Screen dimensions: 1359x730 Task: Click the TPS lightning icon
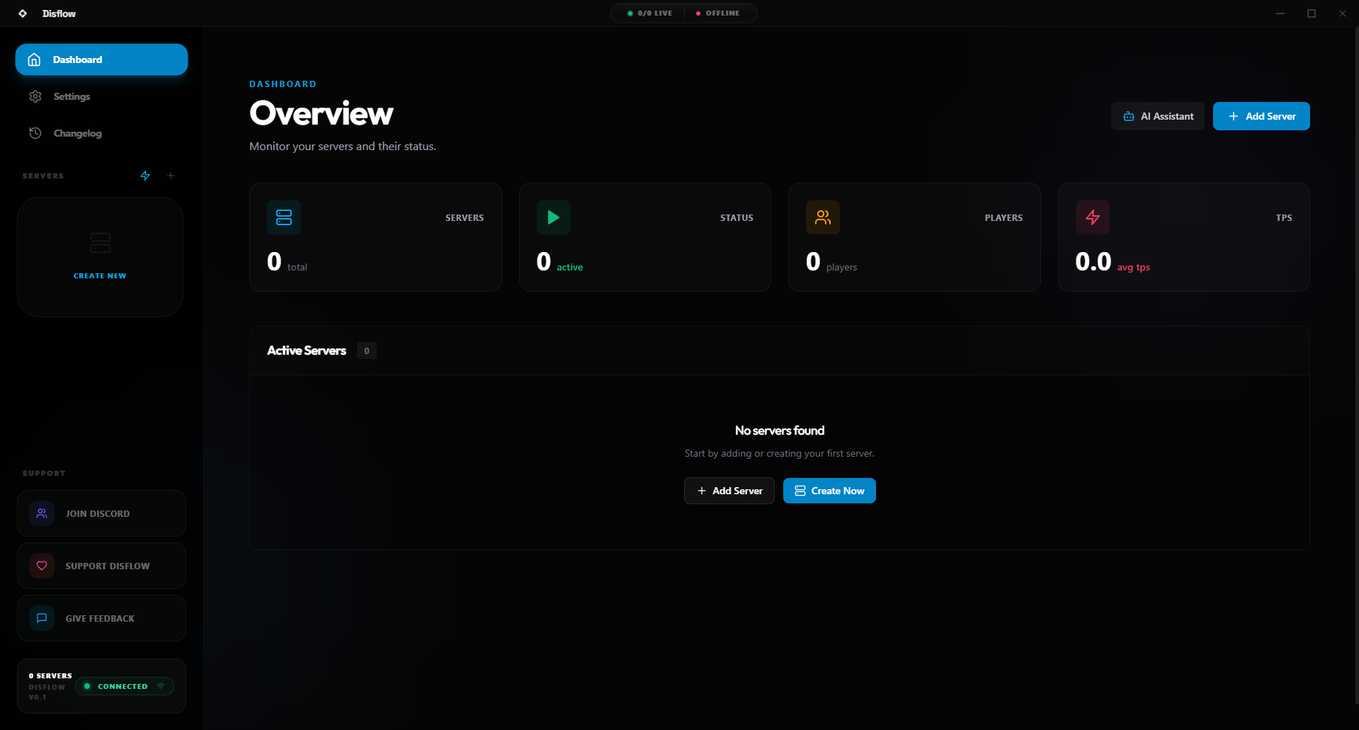click(1092, 217)
